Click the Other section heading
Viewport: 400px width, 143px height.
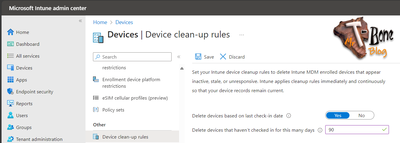point(99,125)
